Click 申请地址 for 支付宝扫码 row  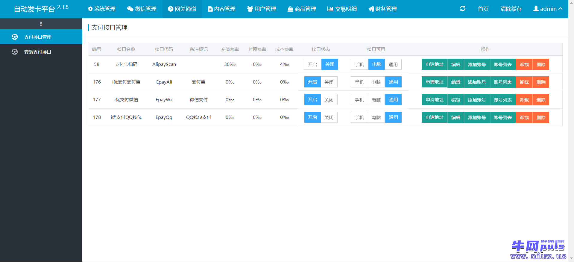coord(435,64)
